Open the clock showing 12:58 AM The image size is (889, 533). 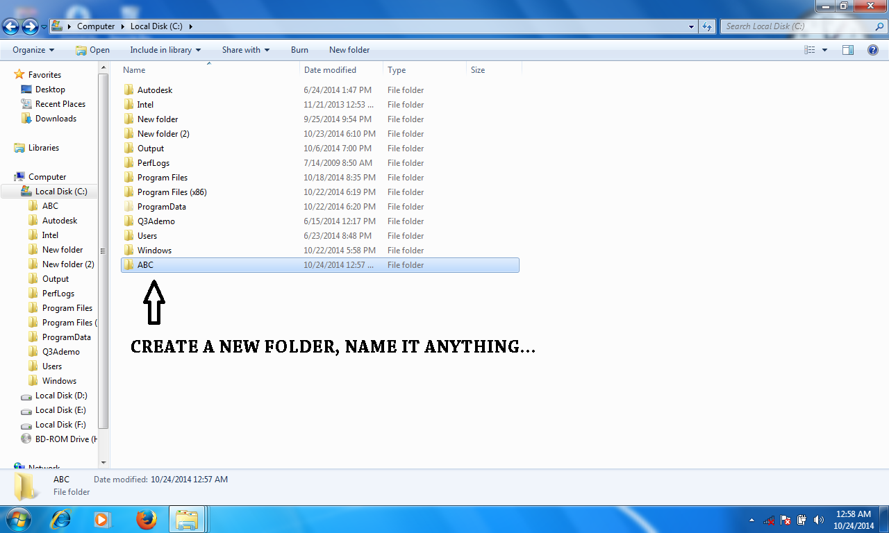pos(854,520)
